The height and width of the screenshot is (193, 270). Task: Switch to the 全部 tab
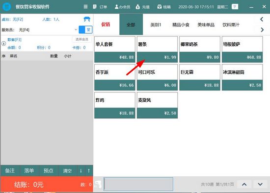tap(131, 24)
